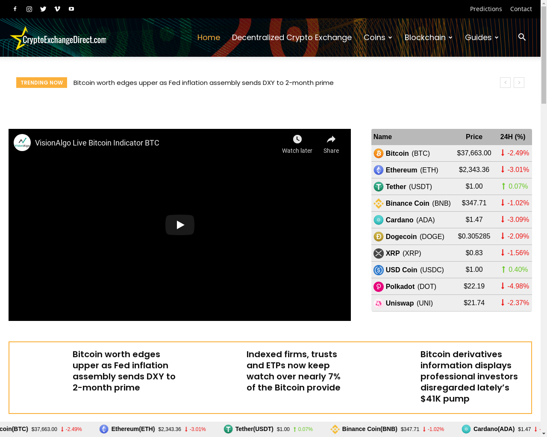Screen dimensions: 547x437
Task: Click the 24H (%) column header
Action: coord(513,137)
